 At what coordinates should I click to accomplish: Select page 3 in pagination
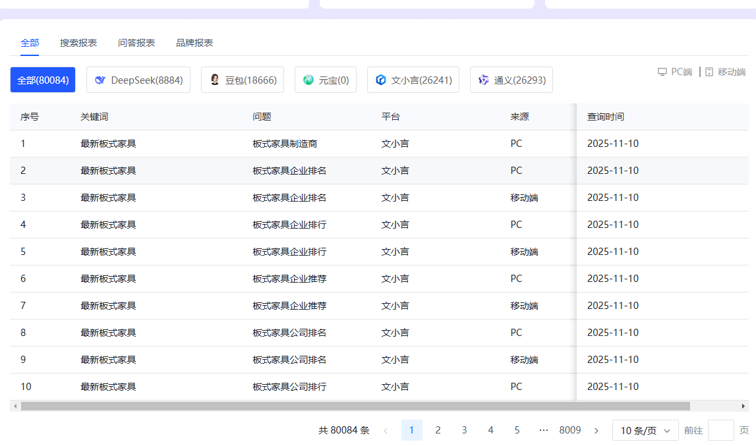click(x=464, y=430)
